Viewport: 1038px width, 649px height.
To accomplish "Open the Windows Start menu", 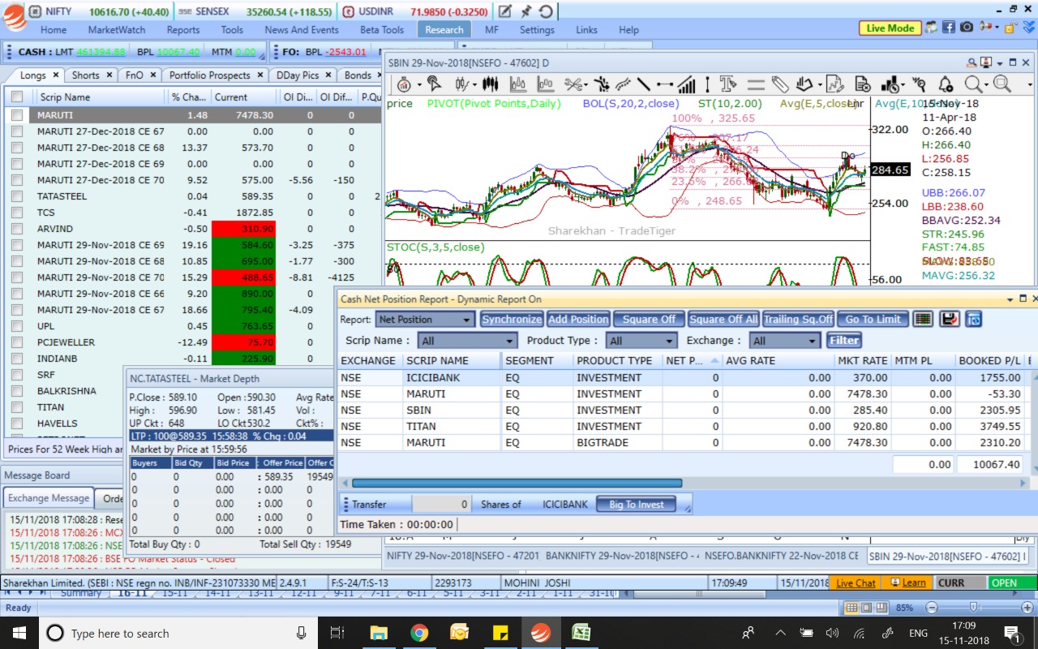I will [x=19, y=633].
